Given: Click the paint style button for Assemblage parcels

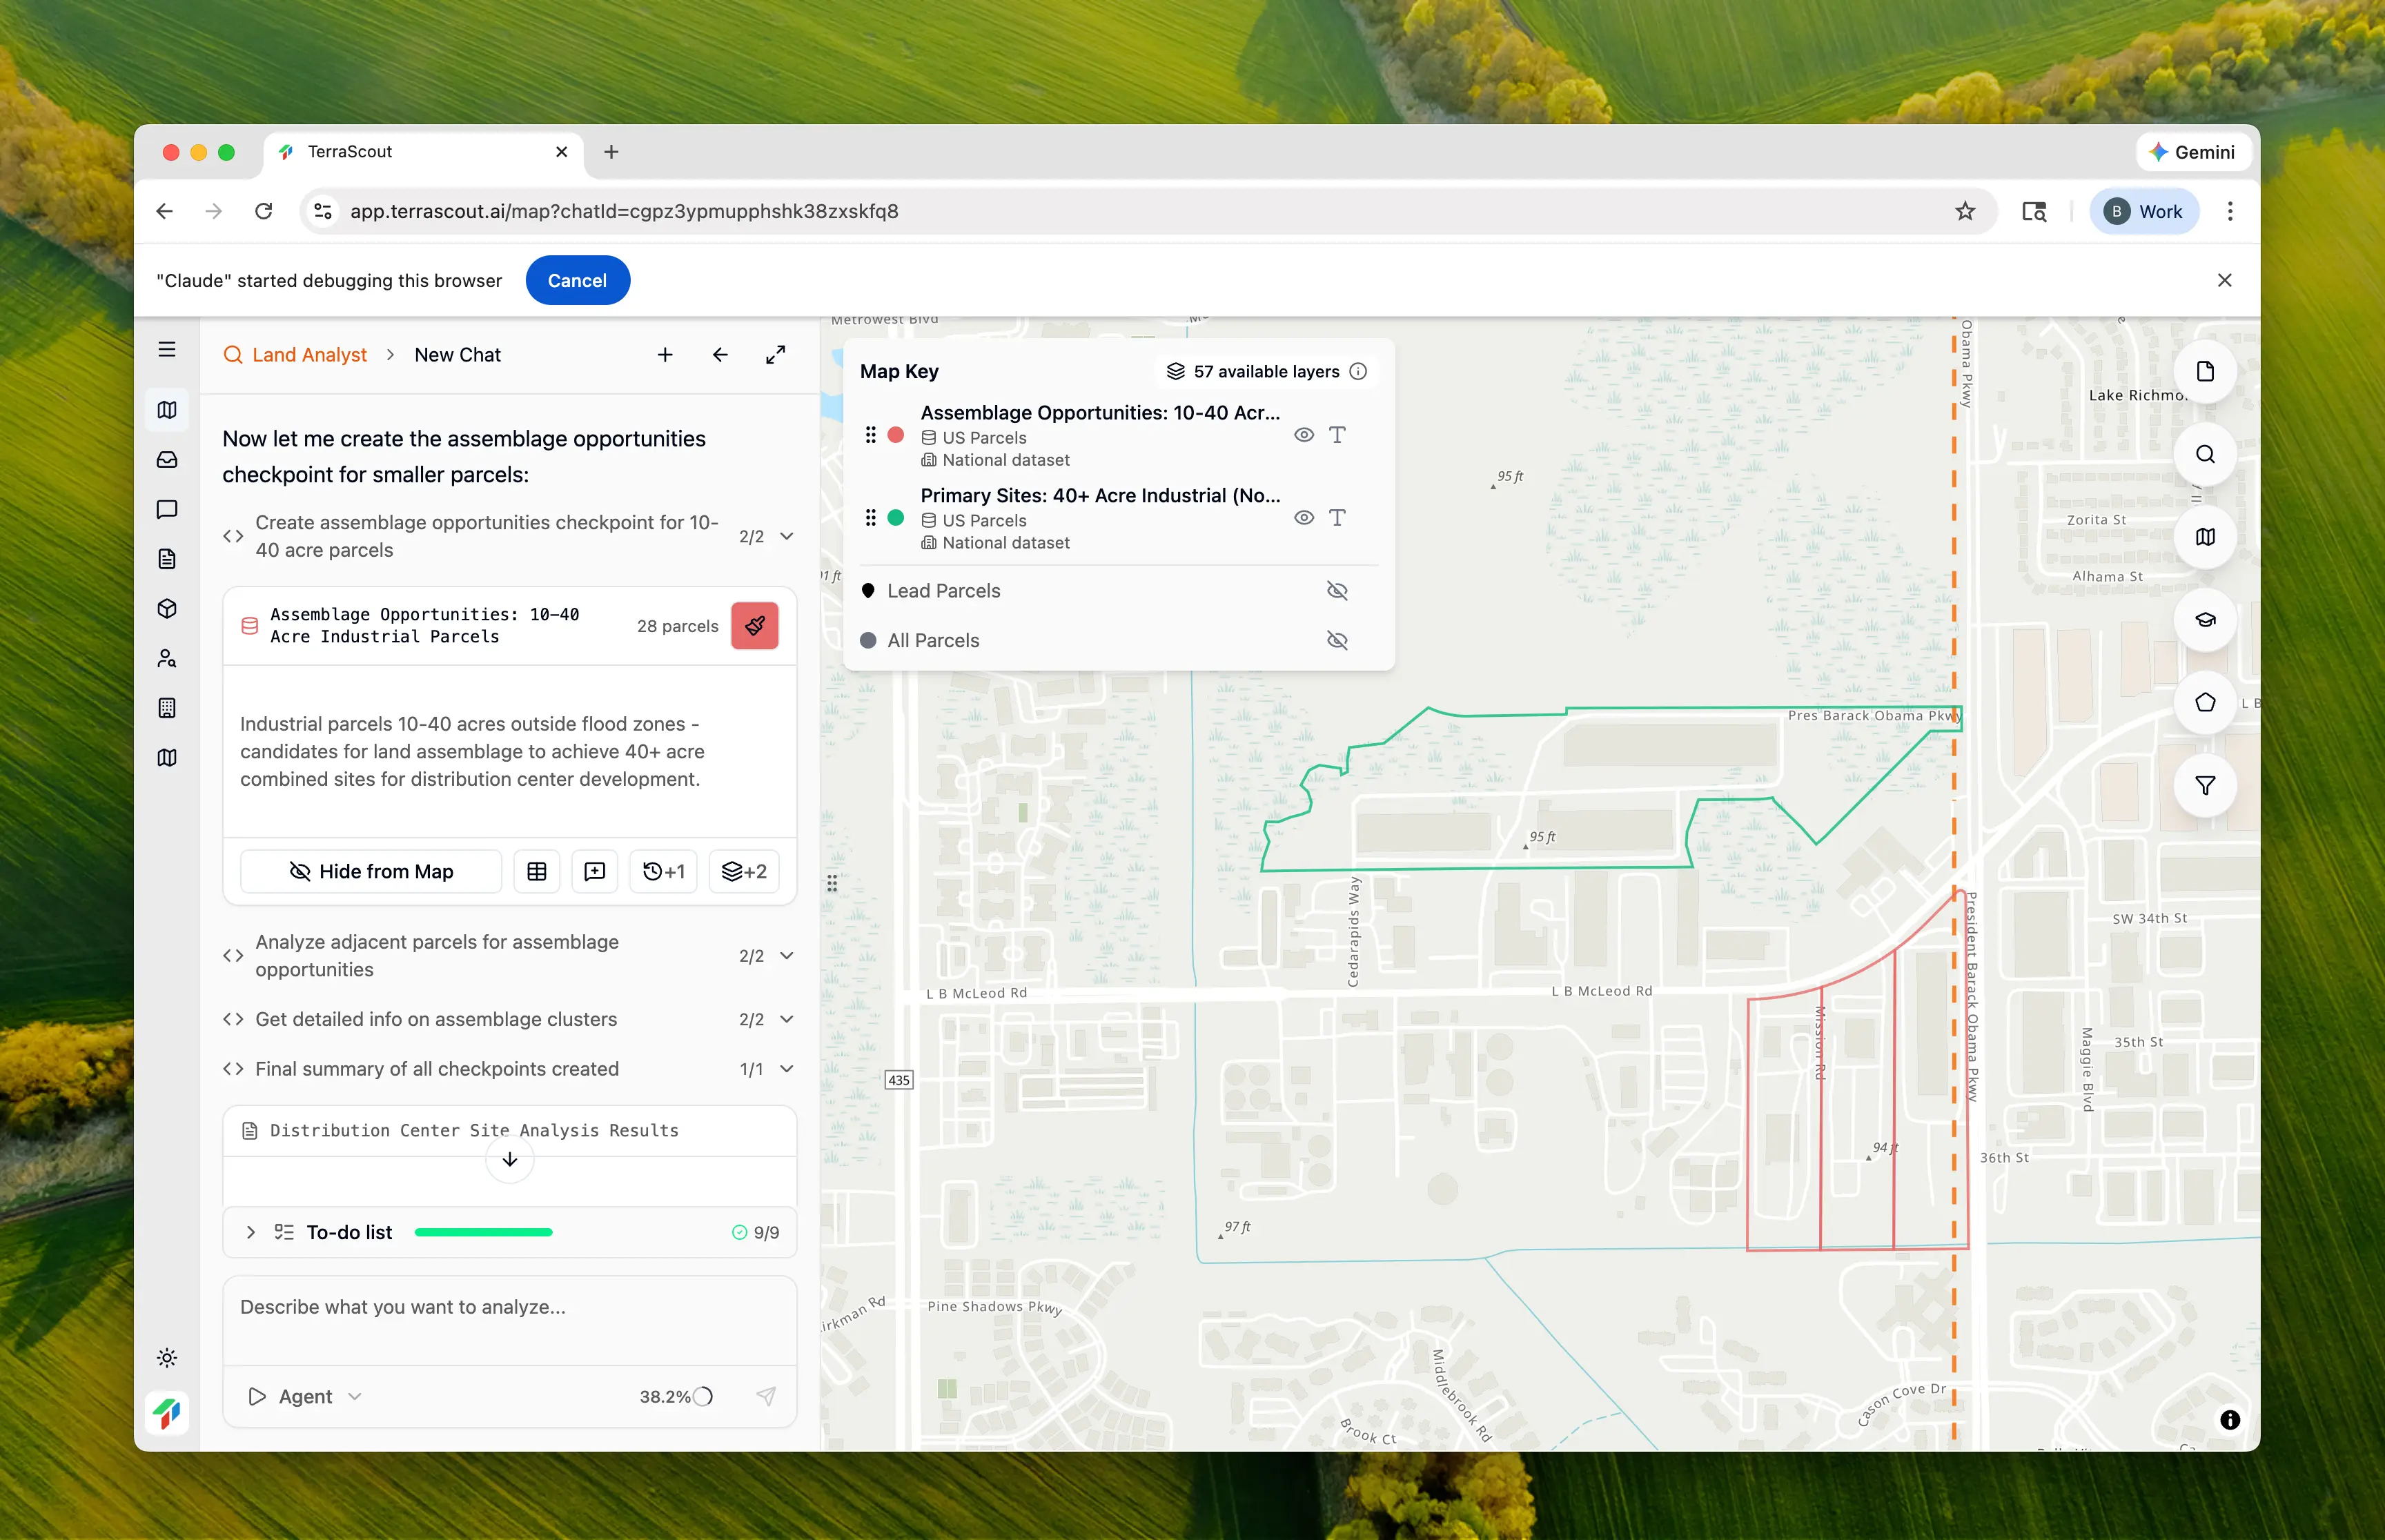Looking at the screenshot, I should (x=754, y=626).
